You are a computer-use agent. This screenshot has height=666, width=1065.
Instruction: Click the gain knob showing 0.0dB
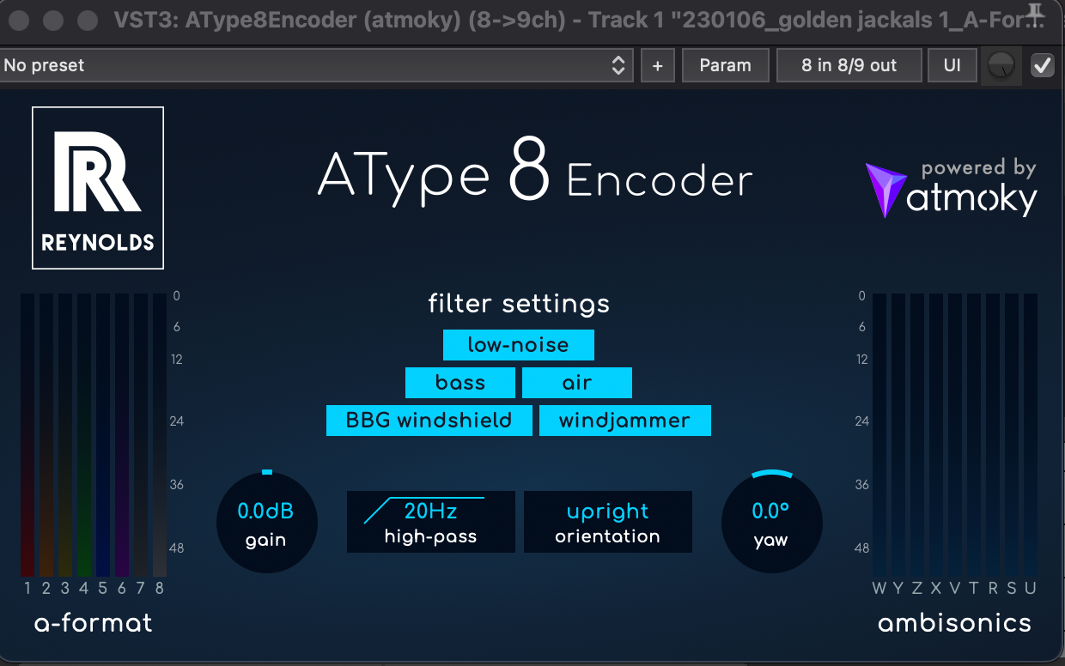click(266, 523)
